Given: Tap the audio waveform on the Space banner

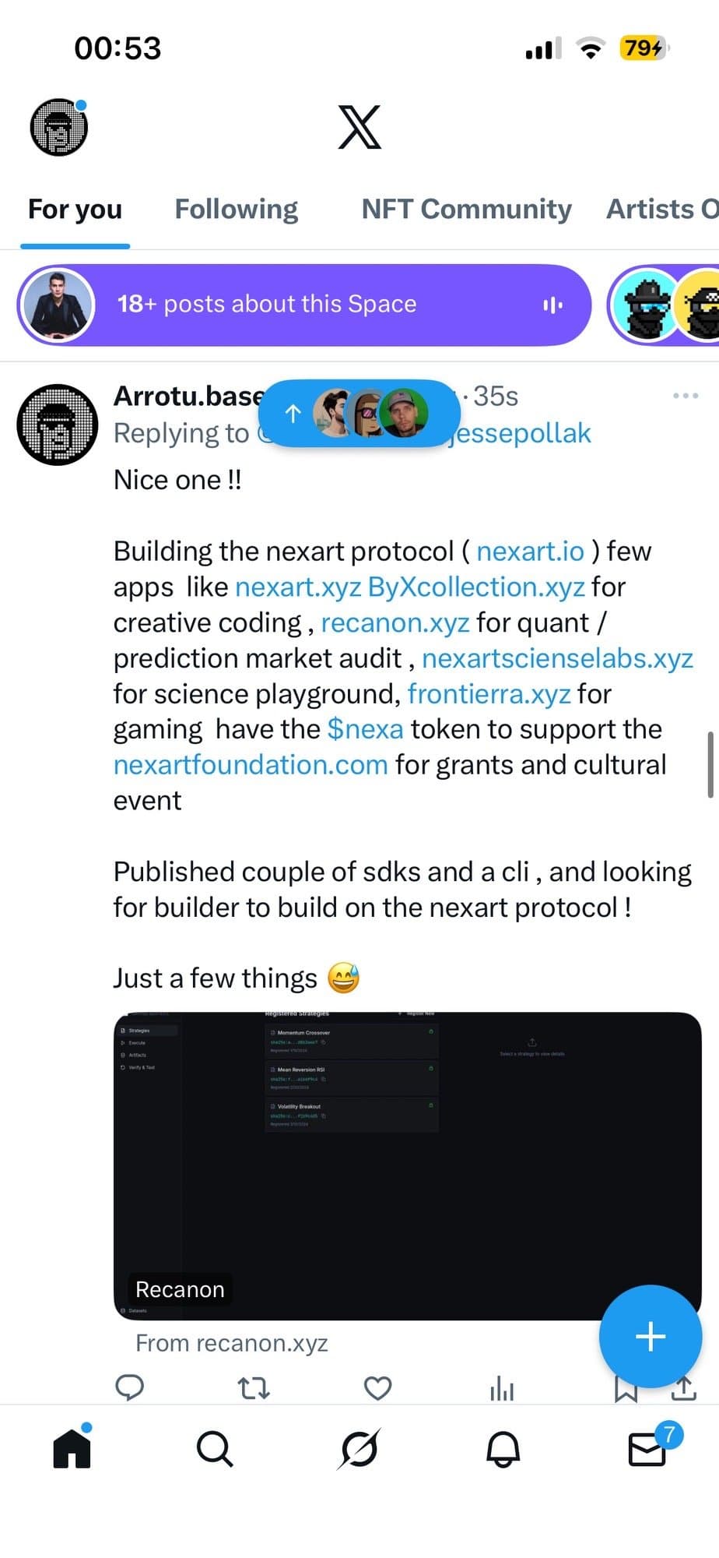Looking at the screenshot, I should tap(552, 305).
